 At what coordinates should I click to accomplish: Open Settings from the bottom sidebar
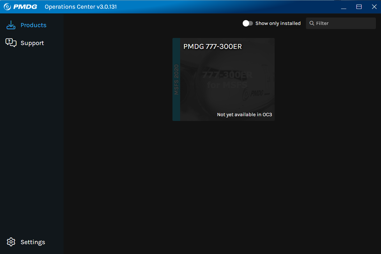[33, 242]
